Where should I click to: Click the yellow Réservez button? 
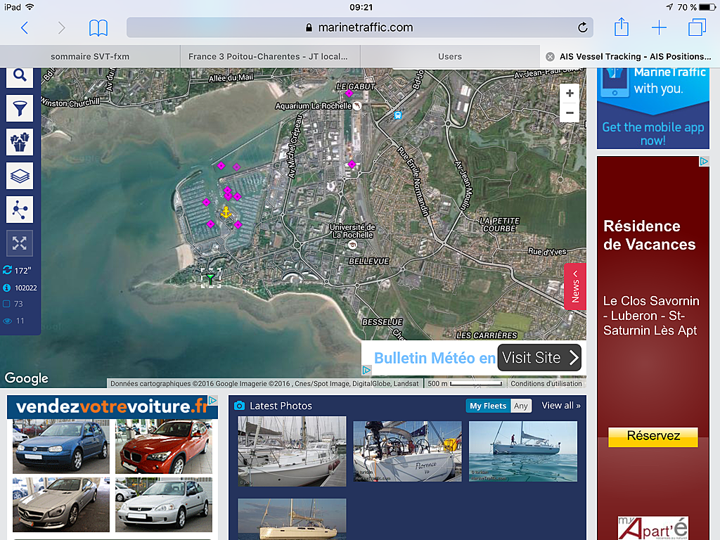coord(653,436)
